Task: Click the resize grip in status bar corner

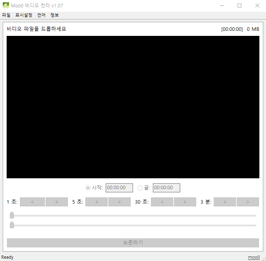Action: coord(264,259)
